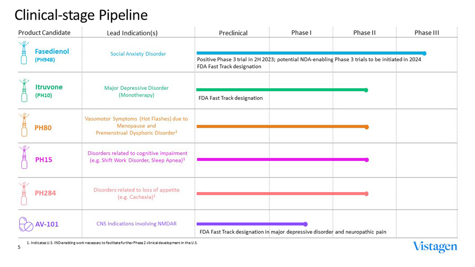Image resolution: width=475 pixels, height=267 pixels.
Task: Click the Social Anxiety Disorder indication text
Action: tap(138, 54)
